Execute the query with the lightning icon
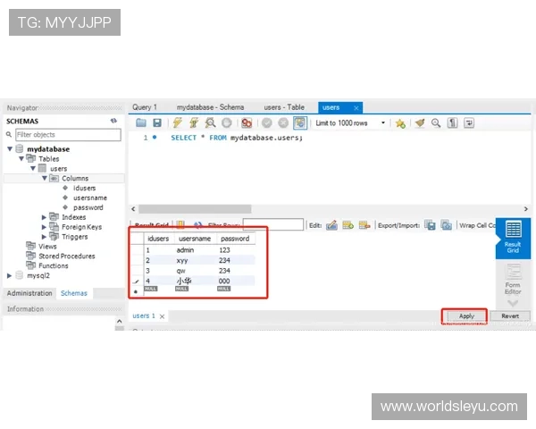The height and width of the screenshot is (429, 536). (178, 123)
